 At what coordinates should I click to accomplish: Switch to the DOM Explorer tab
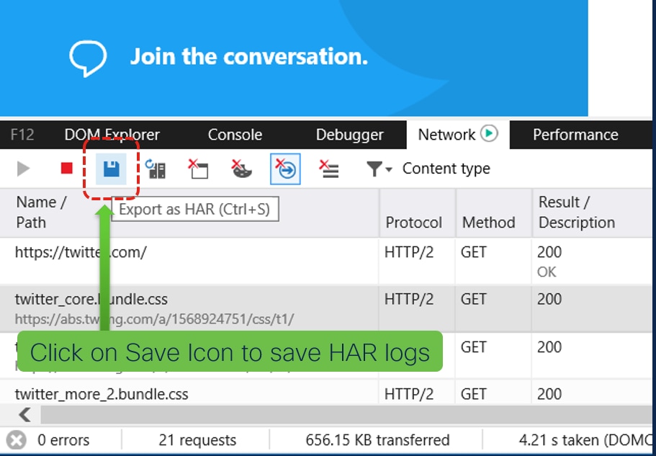(x=112, y=135)
